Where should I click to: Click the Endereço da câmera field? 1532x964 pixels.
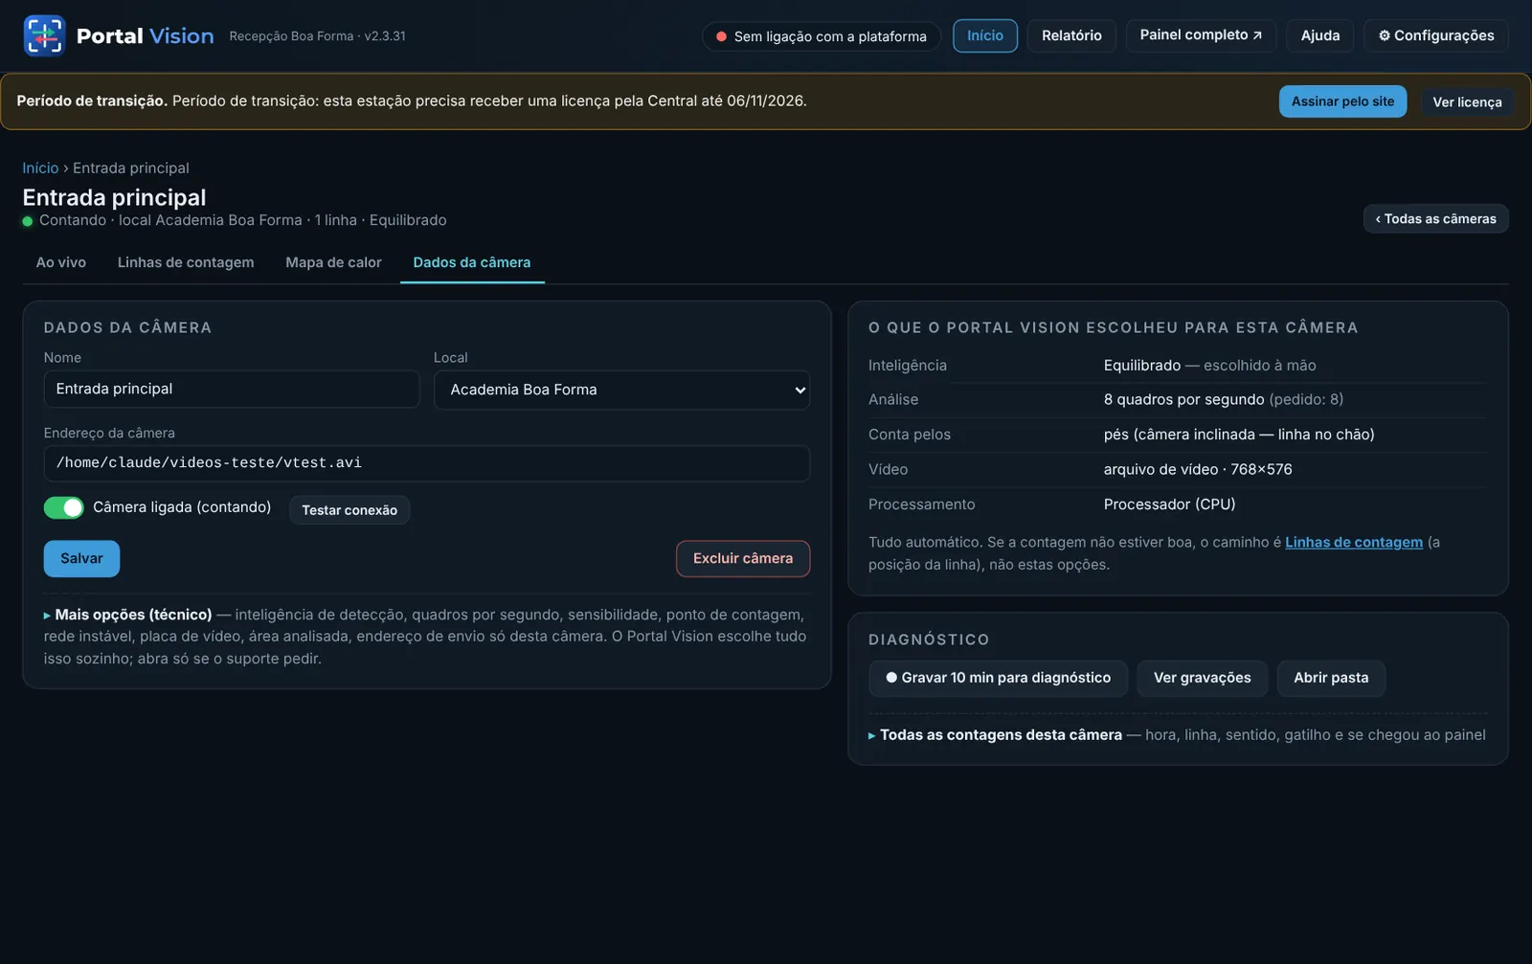click(427, 463)
